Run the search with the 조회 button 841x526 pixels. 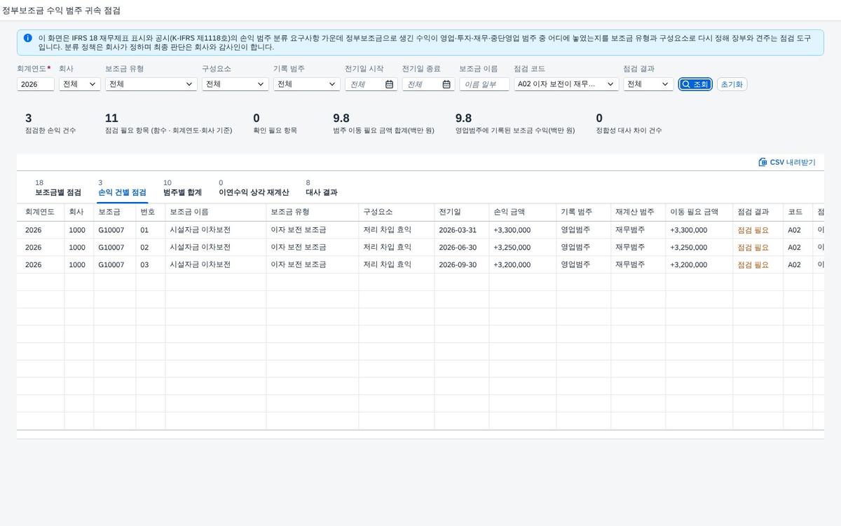pyautogui.click(x=695, y=84)
